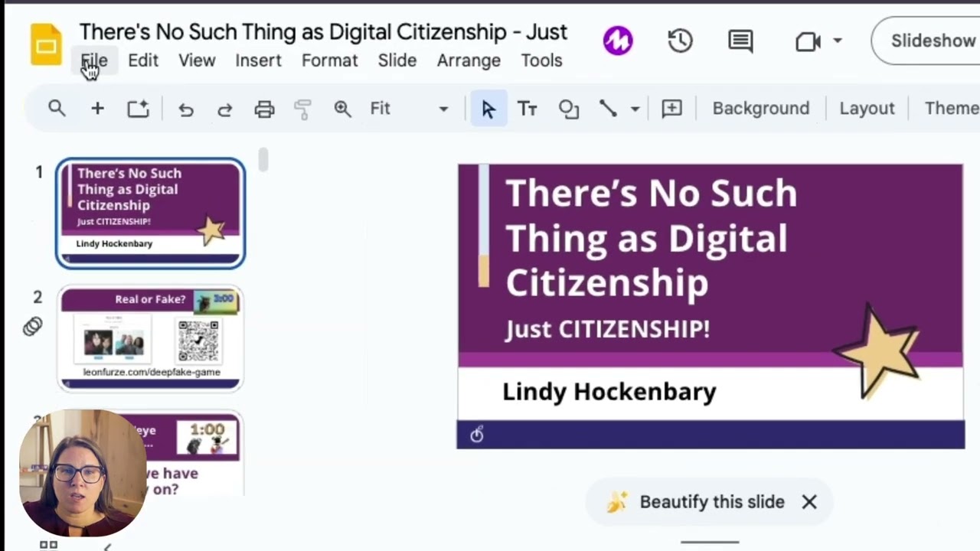Click the Just CITIZENSHIP! subtitle on canvas
The image size is (980, 551).
[x=607, y=329]
